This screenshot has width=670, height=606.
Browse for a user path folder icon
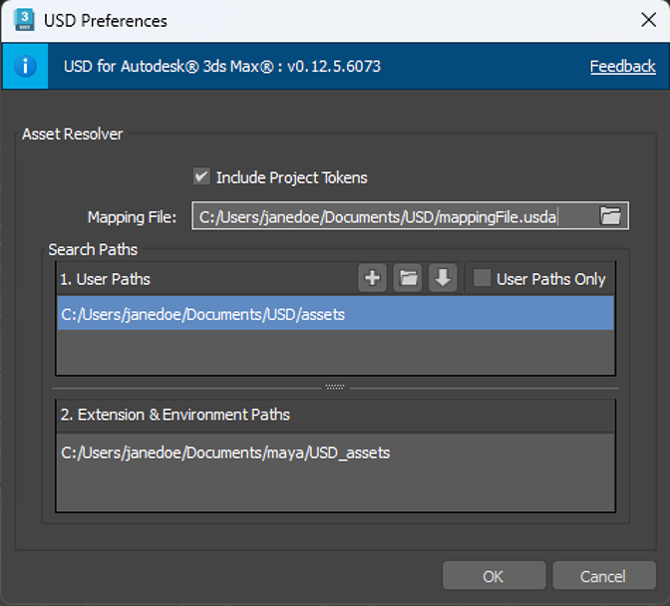point(408,278)
